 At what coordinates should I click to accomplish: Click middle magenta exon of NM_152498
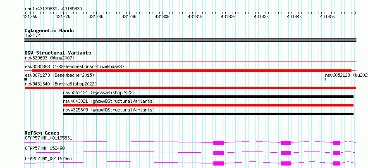point(286,153)
